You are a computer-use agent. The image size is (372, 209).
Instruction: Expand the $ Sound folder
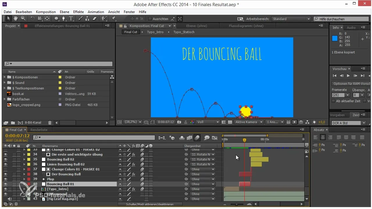coord(5,83)
